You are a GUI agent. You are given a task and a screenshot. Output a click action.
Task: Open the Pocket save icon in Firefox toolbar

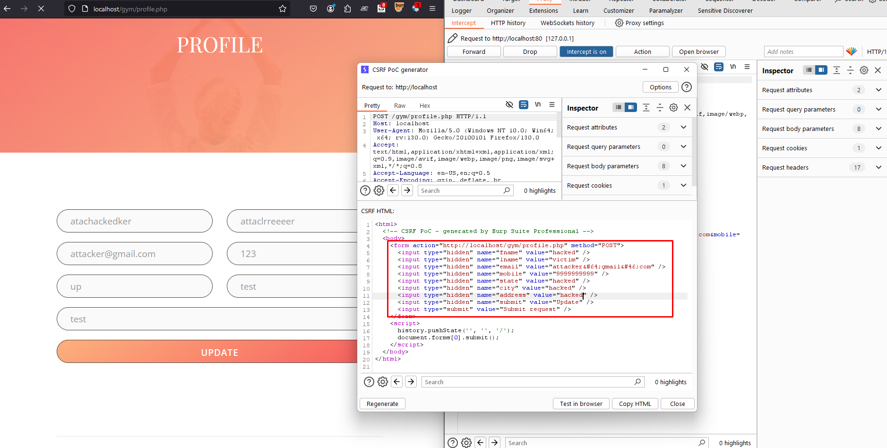[x=313, y=9]
